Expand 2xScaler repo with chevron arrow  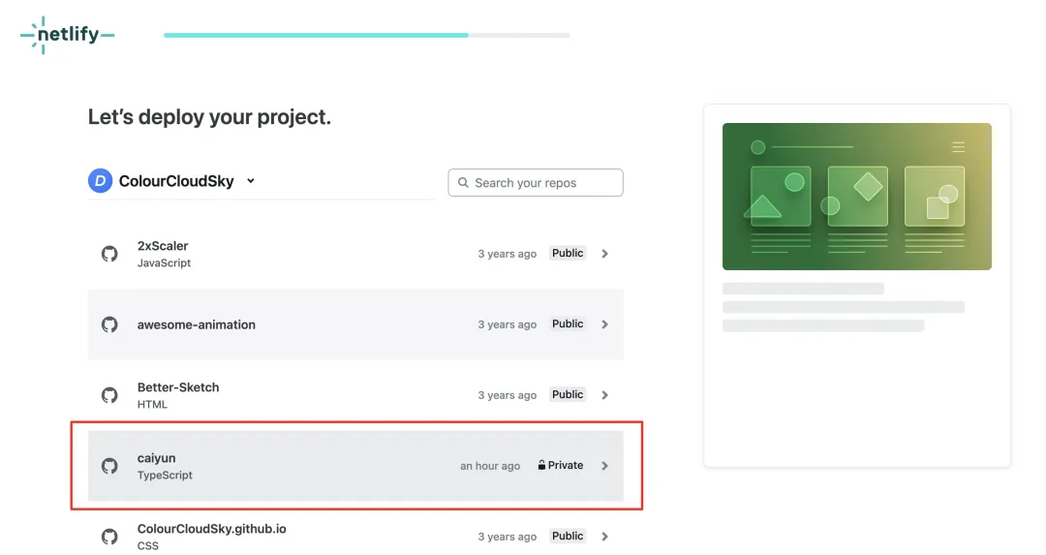coord(604,254)
